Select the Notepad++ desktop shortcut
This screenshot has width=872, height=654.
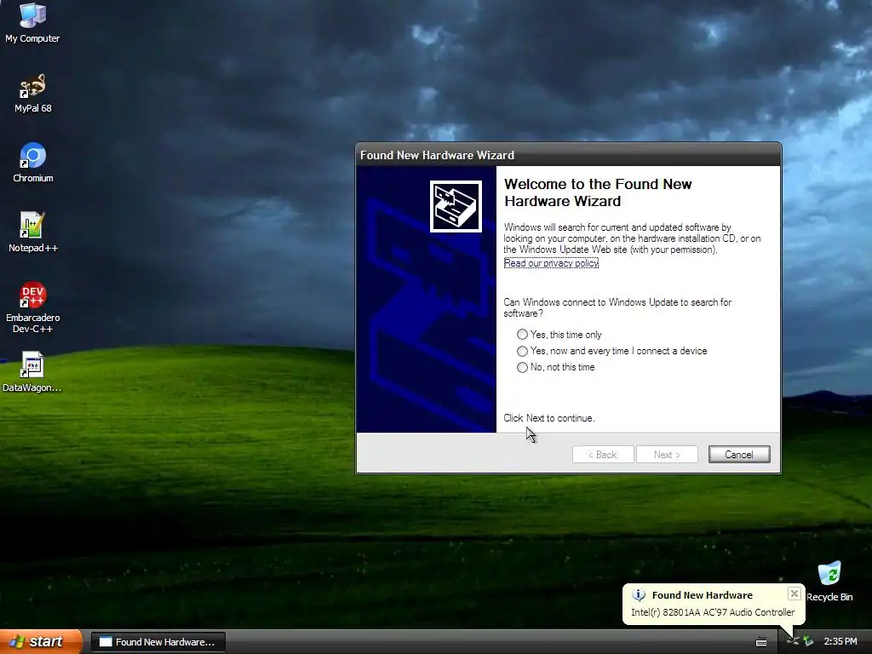pos(33,232)
